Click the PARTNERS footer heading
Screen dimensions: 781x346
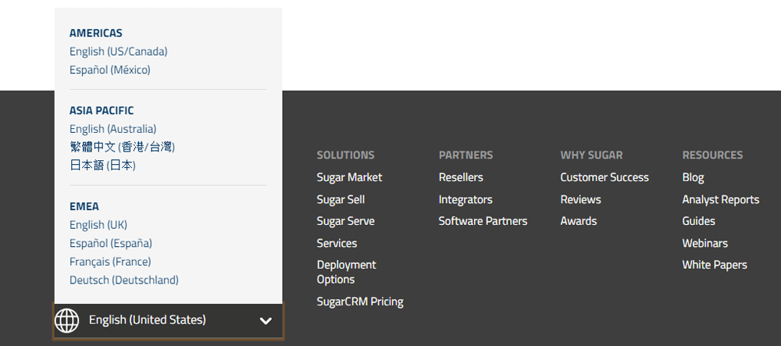(466, 155)
